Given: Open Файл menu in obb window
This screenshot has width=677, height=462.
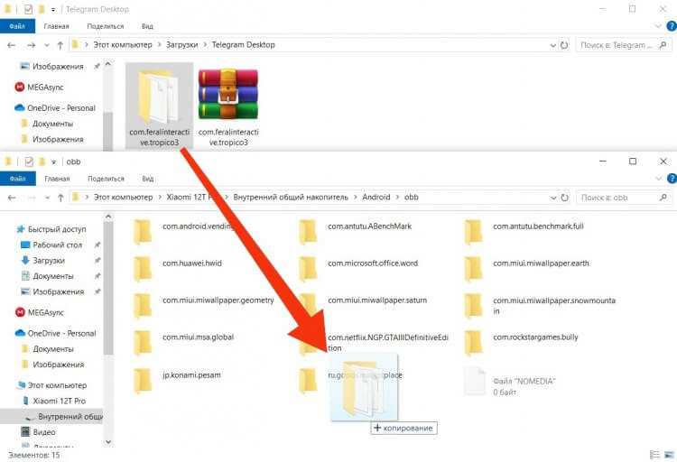Looking at the screenshot, I should click(18, 179).
